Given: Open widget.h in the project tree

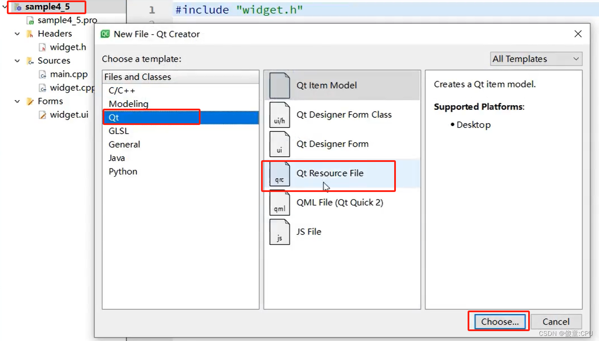Looking at the screenshot, I should (x=68, y=47).
